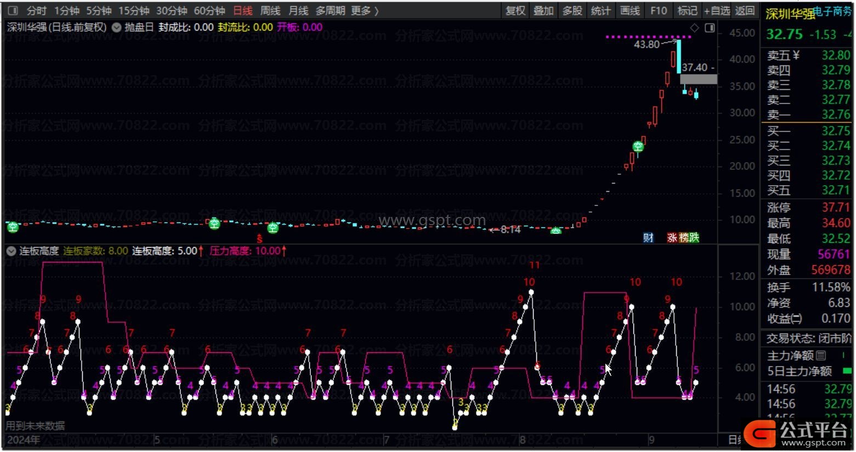Screen dimensions: 856x452
Task: Click the 涨停 limit-up value 37.71
Action: pyautogui.click(x=836, y=207)
